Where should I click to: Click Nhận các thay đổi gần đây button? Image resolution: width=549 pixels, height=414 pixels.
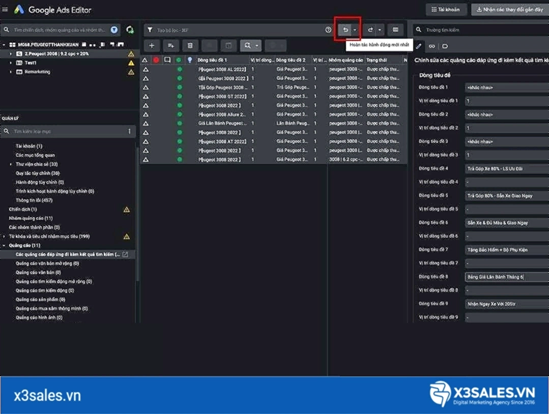510,10
